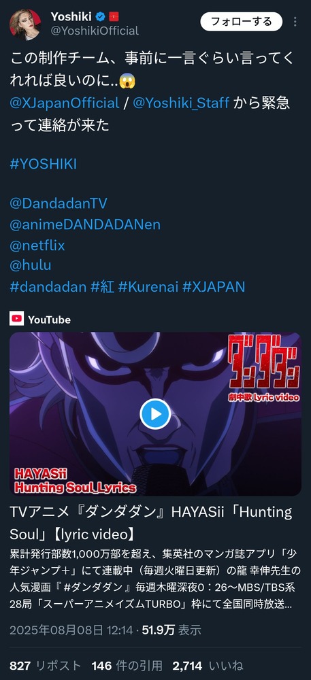Click the フォローする follow button
This screenshot has width=311, height=680.
241,21
